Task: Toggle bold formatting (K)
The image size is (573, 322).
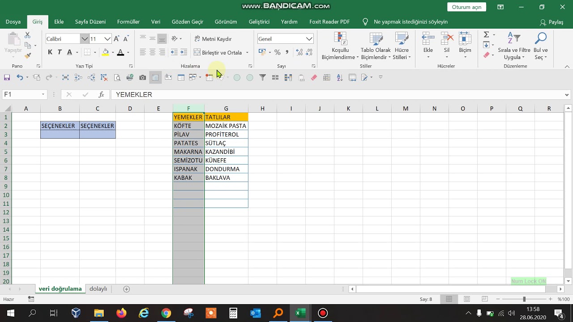Action: (x=50, y=52)
